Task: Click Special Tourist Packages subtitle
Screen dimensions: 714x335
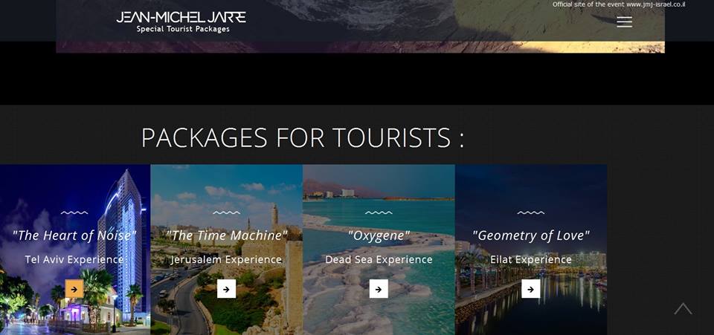Action: pyautogui.click(x=183, y=29)
